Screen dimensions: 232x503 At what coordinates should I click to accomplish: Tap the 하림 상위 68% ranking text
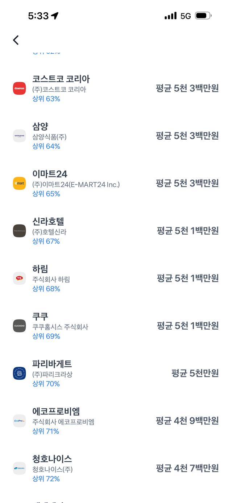(x=46, y=289)
